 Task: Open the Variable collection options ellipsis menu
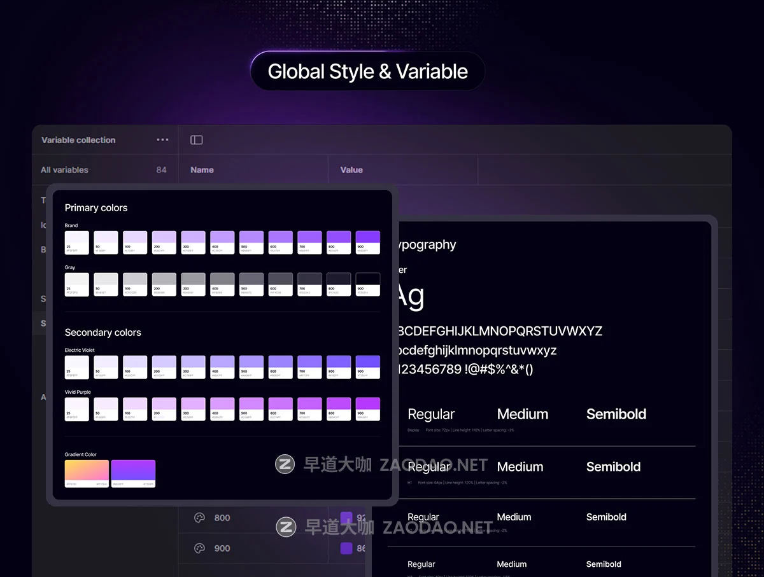click(x=162, y=140)
